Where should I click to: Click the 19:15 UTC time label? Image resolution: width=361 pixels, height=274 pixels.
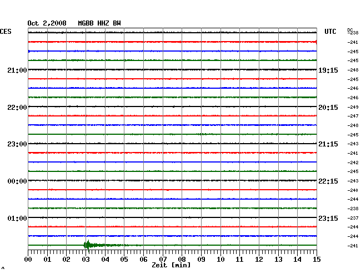coord(328,70)
